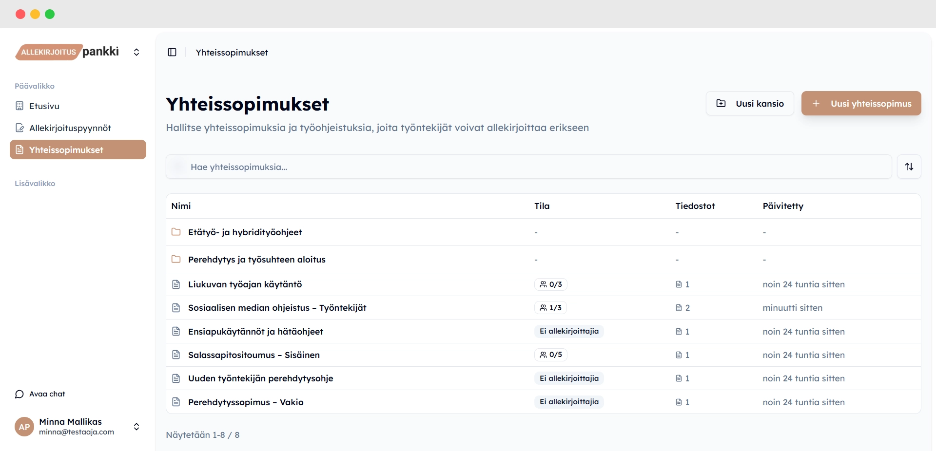Screen dimensions: 936x451
Task: Open the Ensiapukäytännöt ja hätäohjeet row
Action: [x=255, y=332]
